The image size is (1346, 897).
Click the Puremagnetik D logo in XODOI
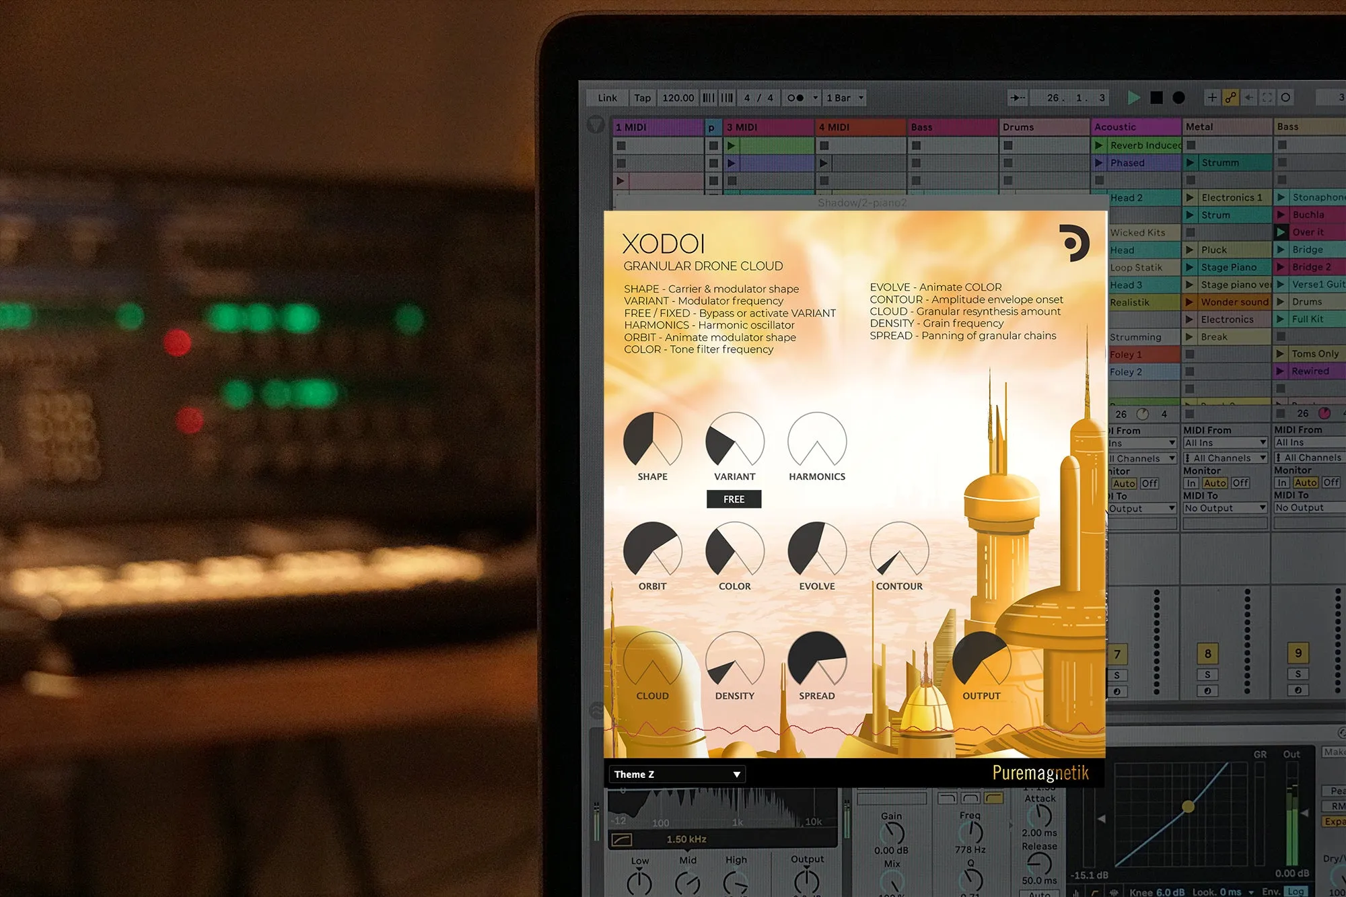tap(1074, 243)
